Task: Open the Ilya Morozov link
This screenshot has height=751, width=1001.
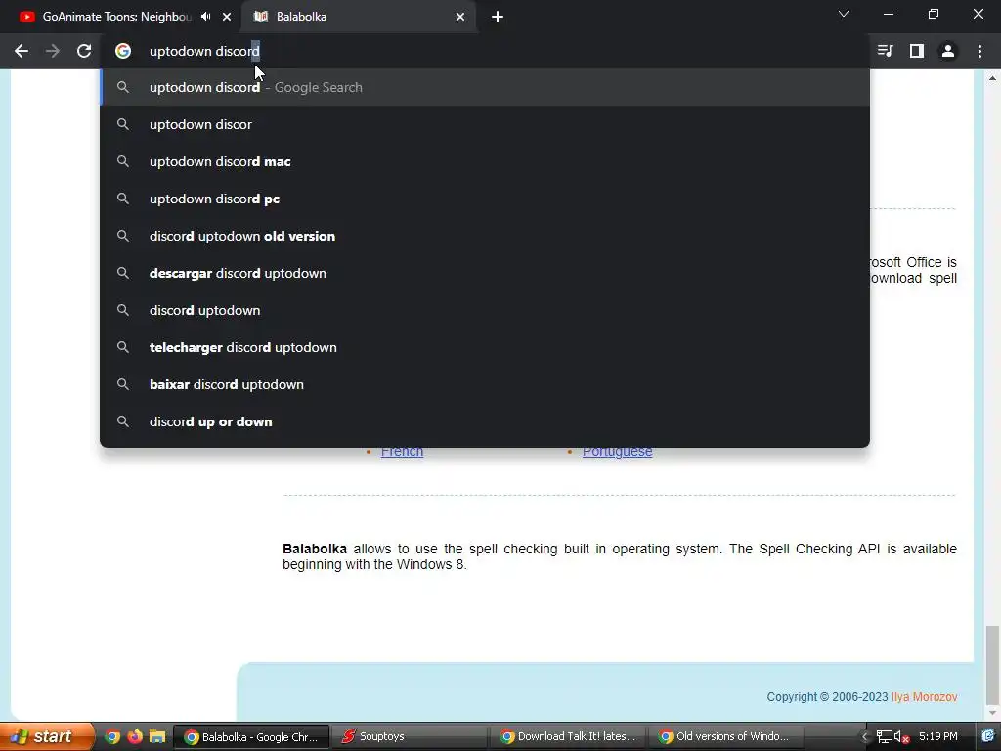Action: click(925, 696)
